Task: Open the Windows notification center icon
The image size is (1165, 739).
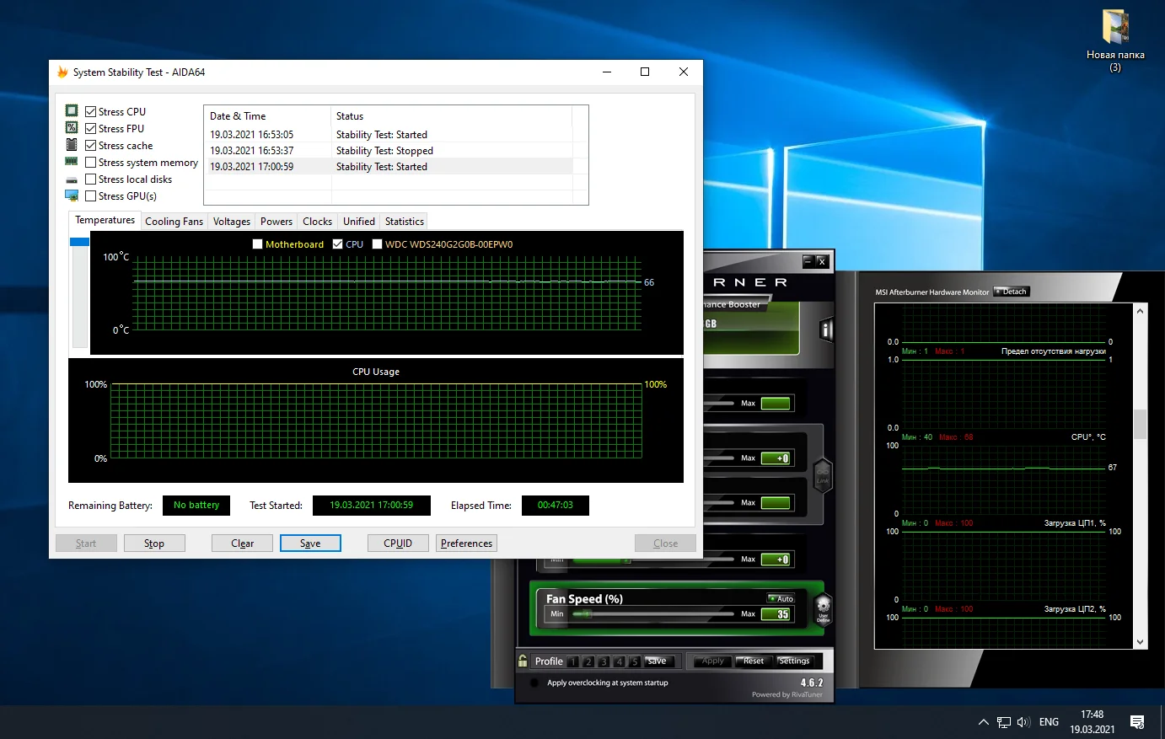Action: pos(1137,722)
